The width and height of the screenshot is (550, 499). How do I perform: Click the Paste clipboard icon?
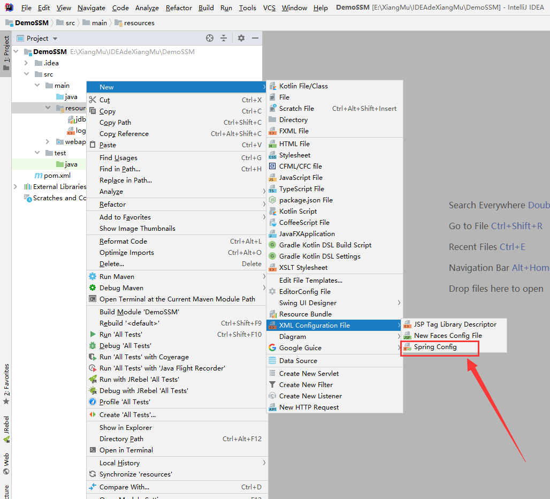click(93, 145)
